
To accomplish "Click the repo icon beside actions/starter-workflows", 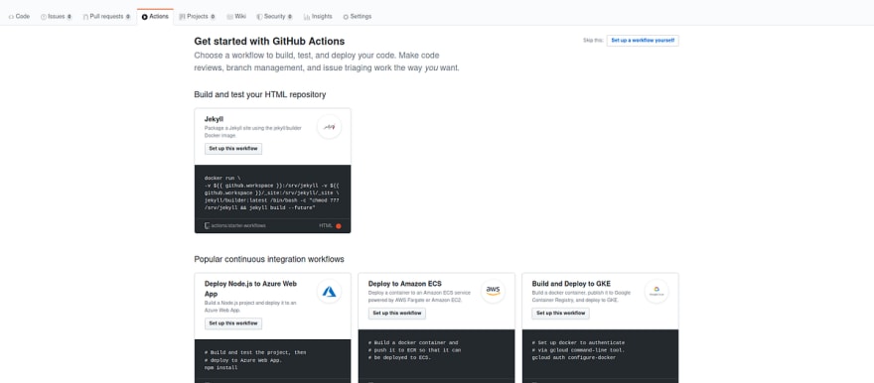I will pyautogui.click(x=208, y=226).
